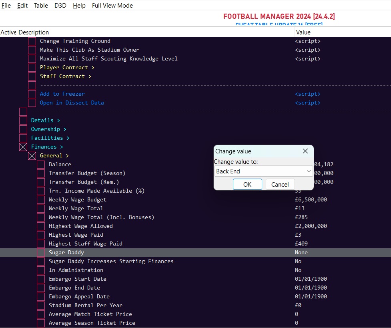Activate Change Training Ground script checkbox
391x328 pixels.
pyautogui.click(x=32, y=41)
